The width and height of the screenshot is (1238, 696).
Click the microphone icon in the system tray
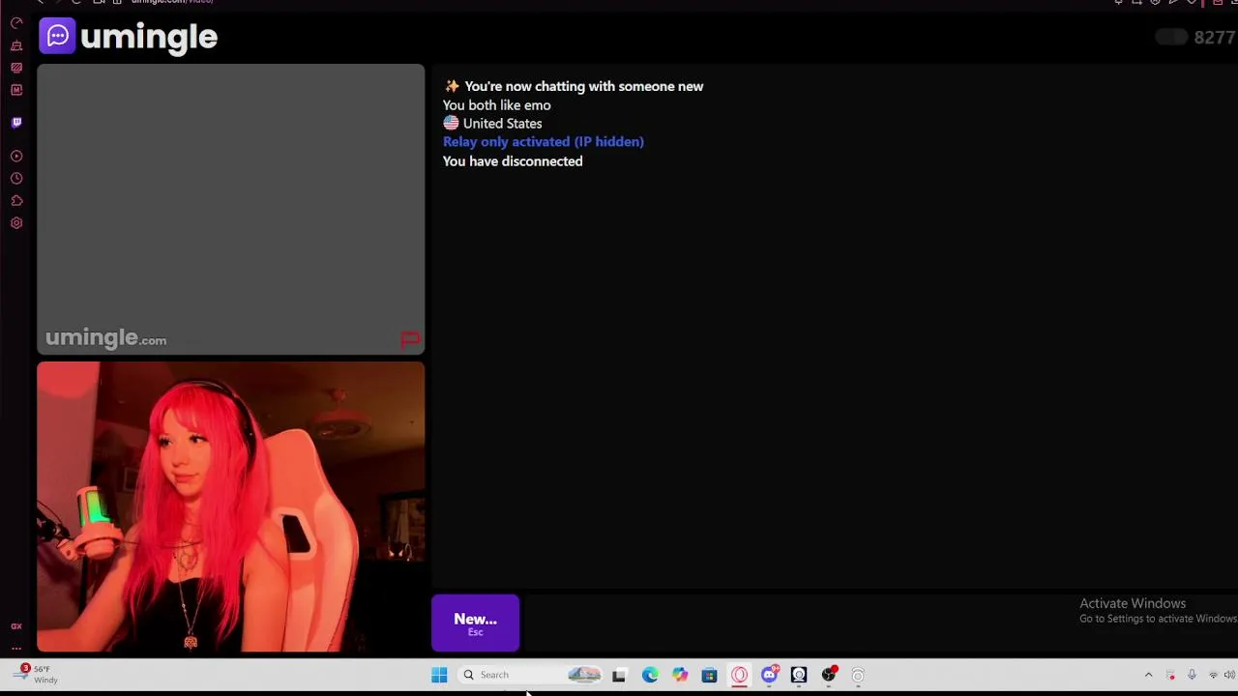(x=1192, y=675)
